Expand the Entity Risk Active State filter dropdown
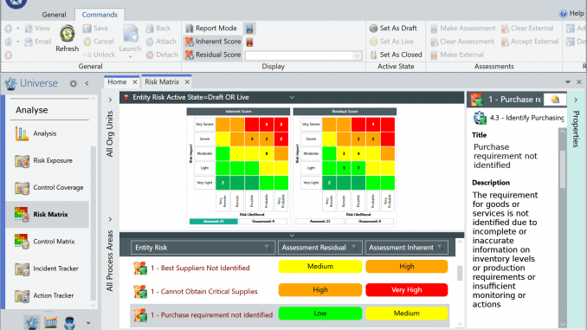This screenshot has height=330, width=587. pos(292,97)
